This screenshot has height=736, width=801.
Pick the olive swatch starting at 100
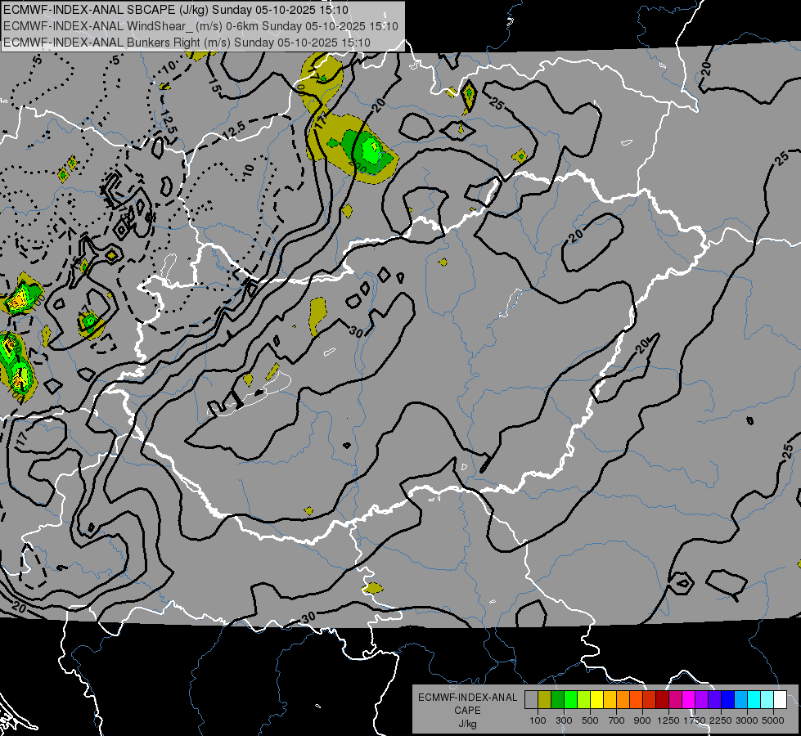click(x=545, y=699)
